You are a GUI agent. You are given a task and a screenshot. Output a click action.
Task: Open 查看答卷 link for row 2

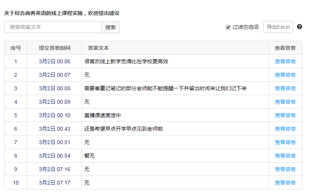(x=285, y=75)
